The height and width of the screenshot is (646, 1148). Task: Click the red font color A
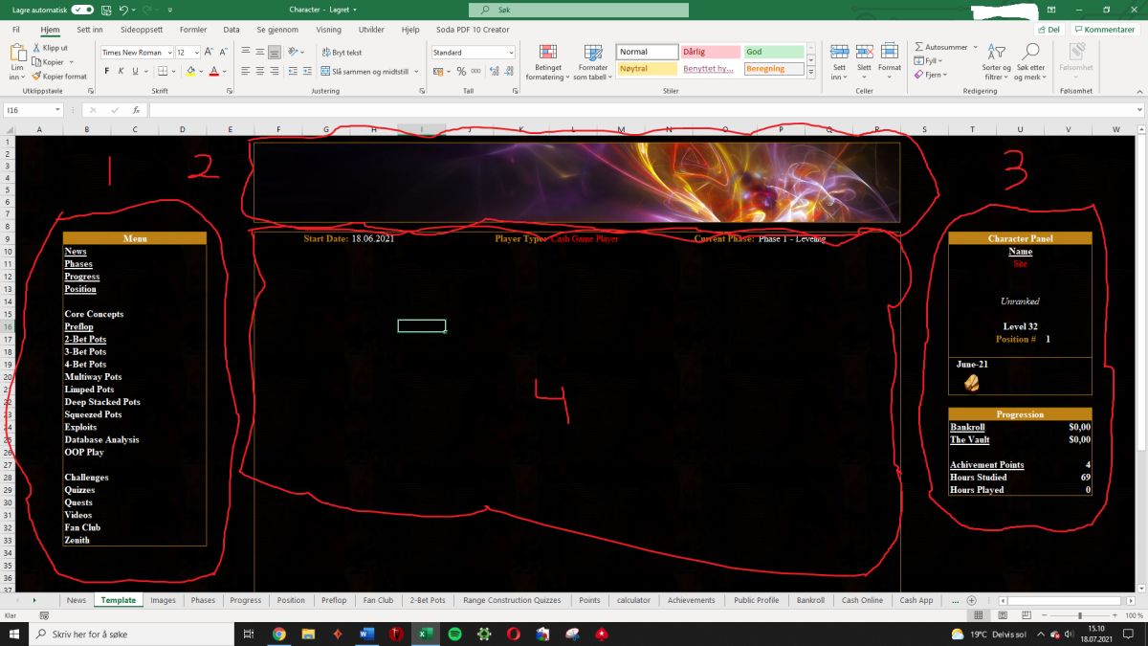[x=214, y=71]
